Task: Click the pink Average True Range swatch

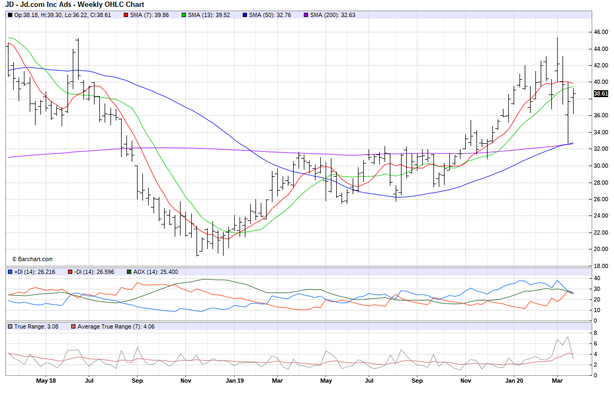Action: [x=73, y=326]
